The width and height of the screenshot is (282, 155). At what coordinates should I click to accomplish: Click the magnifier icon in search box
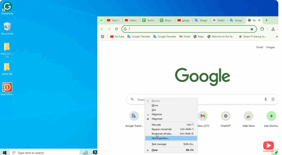point(132,99)
